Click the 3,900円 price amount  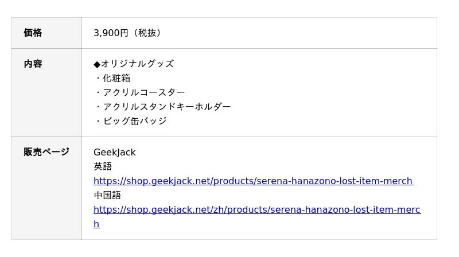(x=111, y=33)
